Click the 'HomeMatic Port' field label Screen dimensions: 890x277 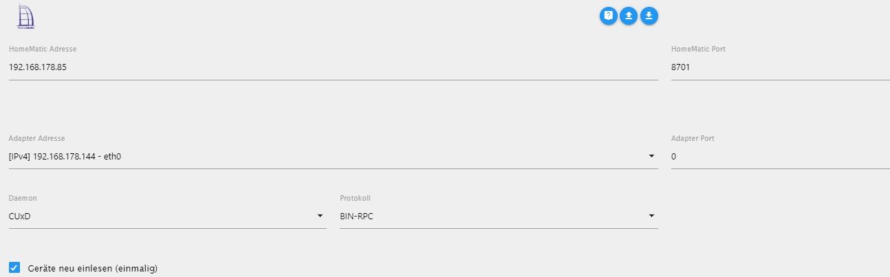pos(698,49)
